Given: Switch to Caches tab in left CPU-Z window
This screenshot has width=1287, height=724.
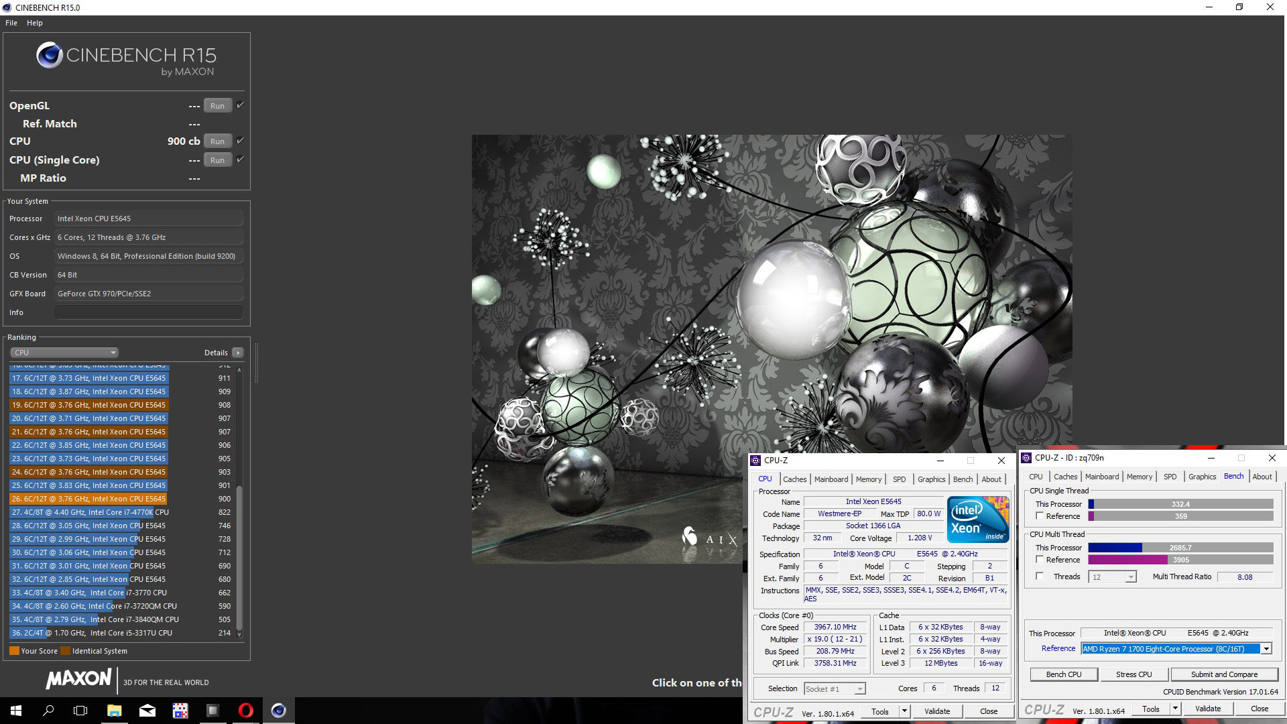Looking at the screenshot, I should point(794,479).
